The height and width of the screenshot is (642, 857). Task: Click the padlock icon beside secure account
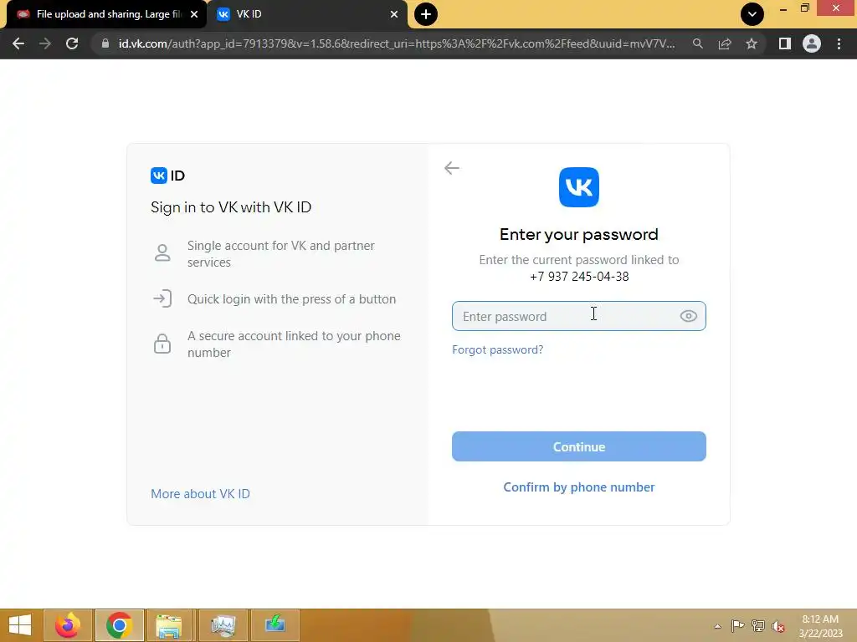[162, 344]
